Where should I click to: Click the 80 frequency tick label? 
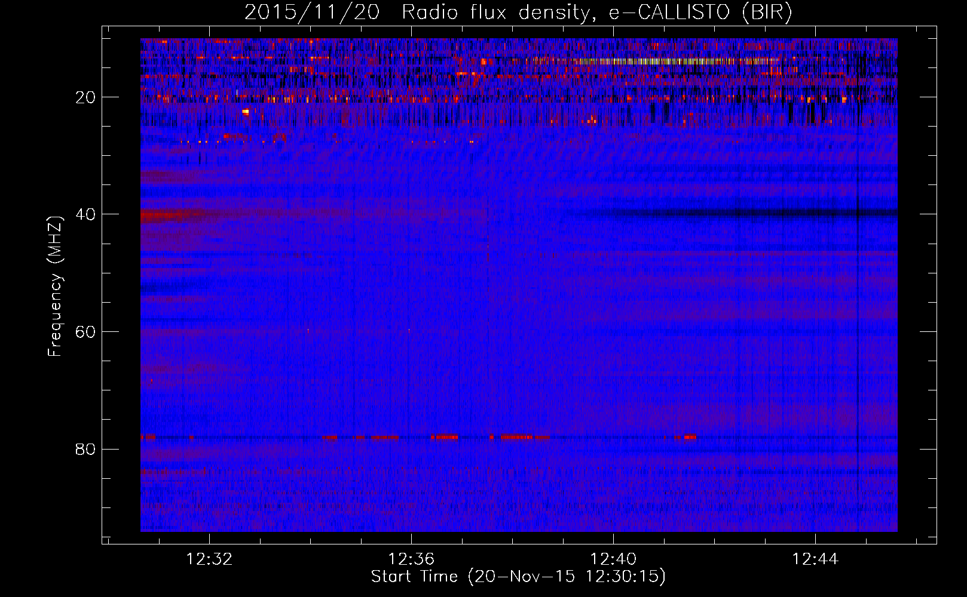point(86,449)
